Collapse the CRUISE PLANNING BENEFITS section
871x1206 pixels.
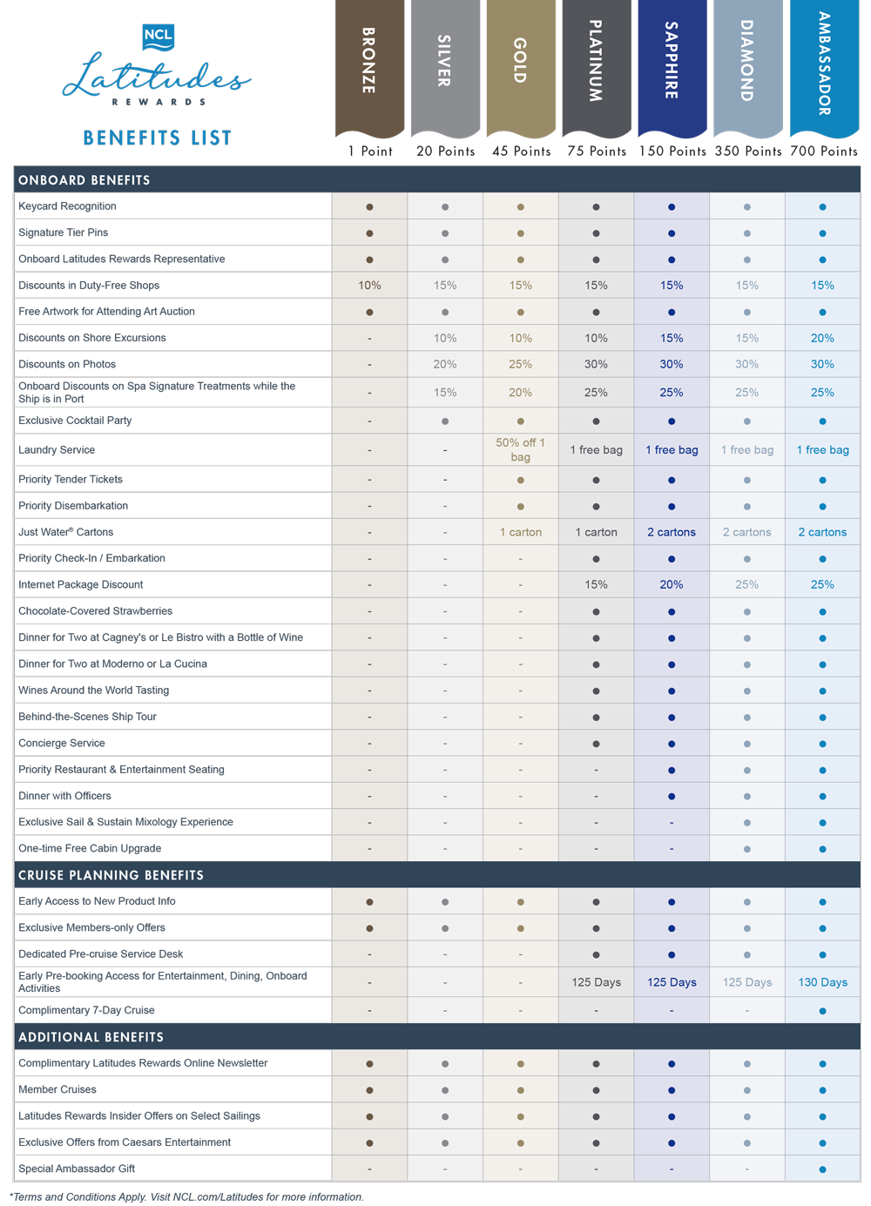point(110,874)
